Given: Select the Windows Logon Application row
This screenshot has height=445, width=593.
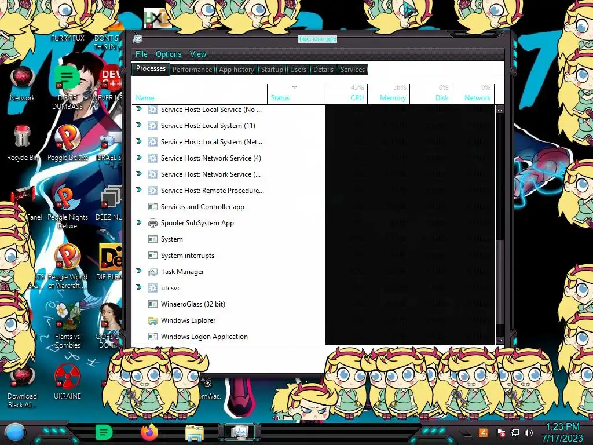Looking at the screenshot, I should coord(313,337).
